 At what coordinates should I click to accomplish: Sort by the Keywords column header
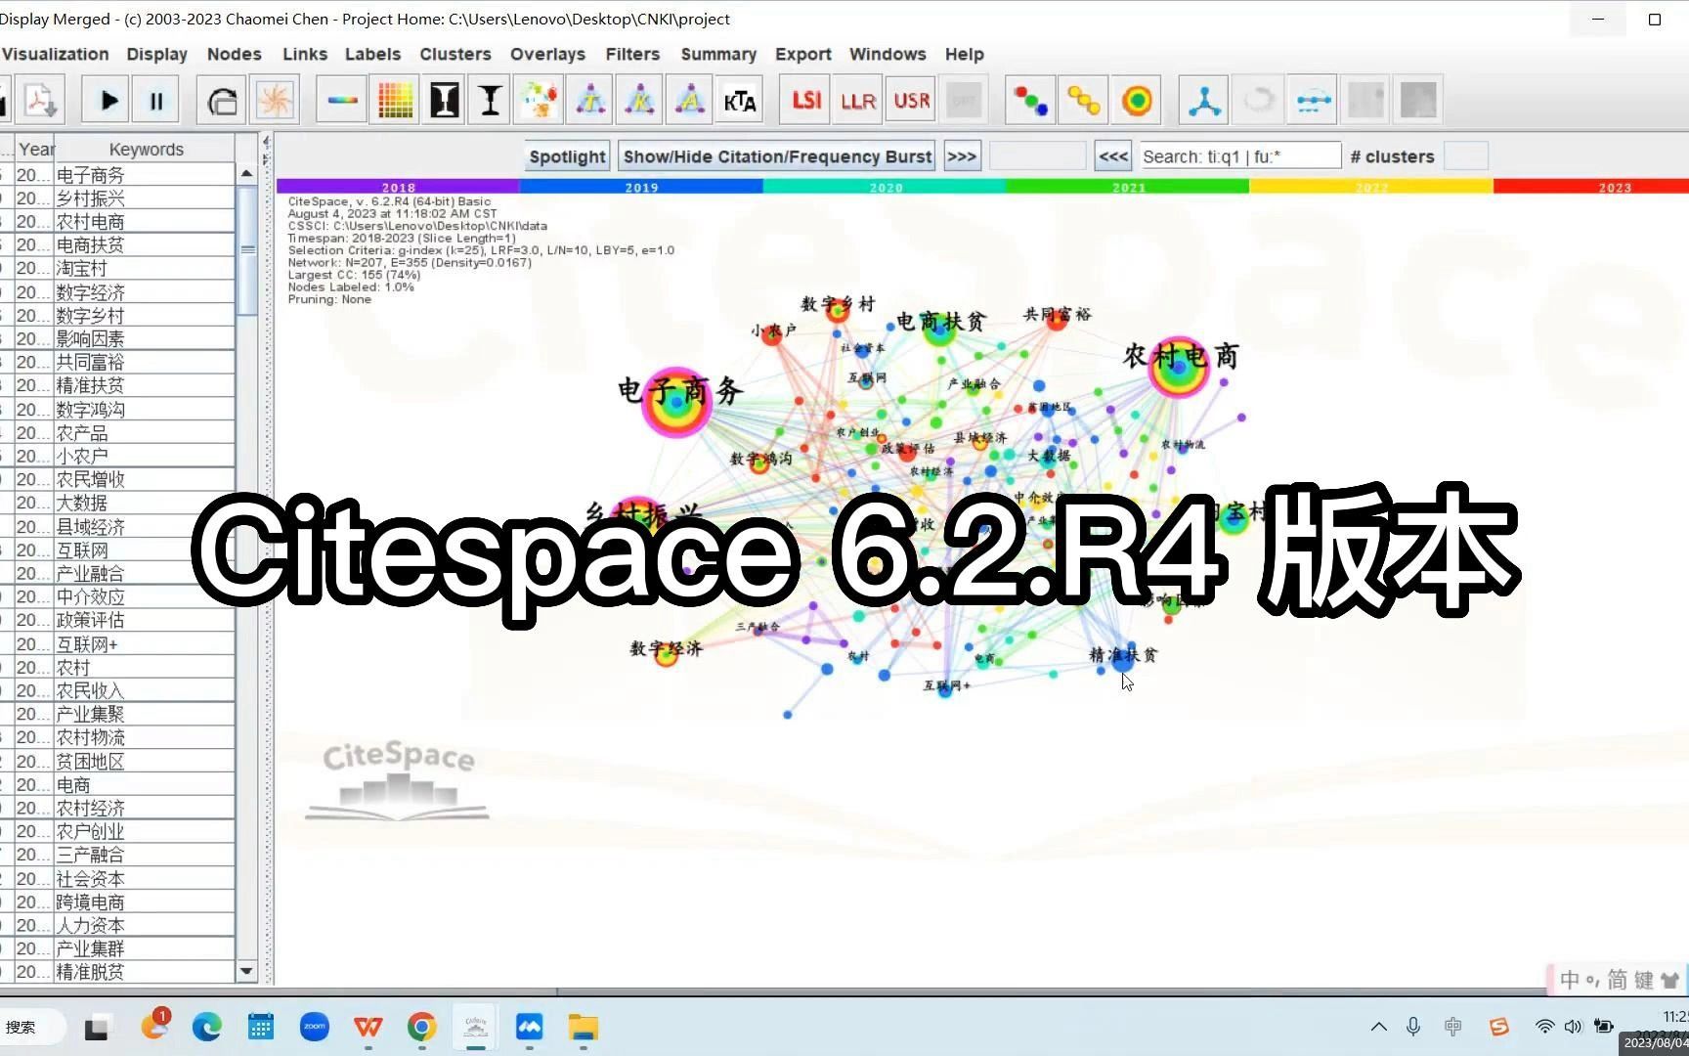pyautogui.click(x=146, y=150)
